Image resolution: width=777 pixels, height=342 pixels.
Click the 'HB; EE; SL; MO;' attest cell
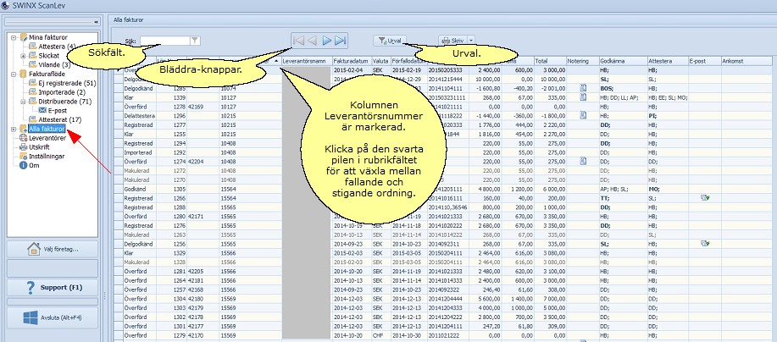[x=668, y=97]
